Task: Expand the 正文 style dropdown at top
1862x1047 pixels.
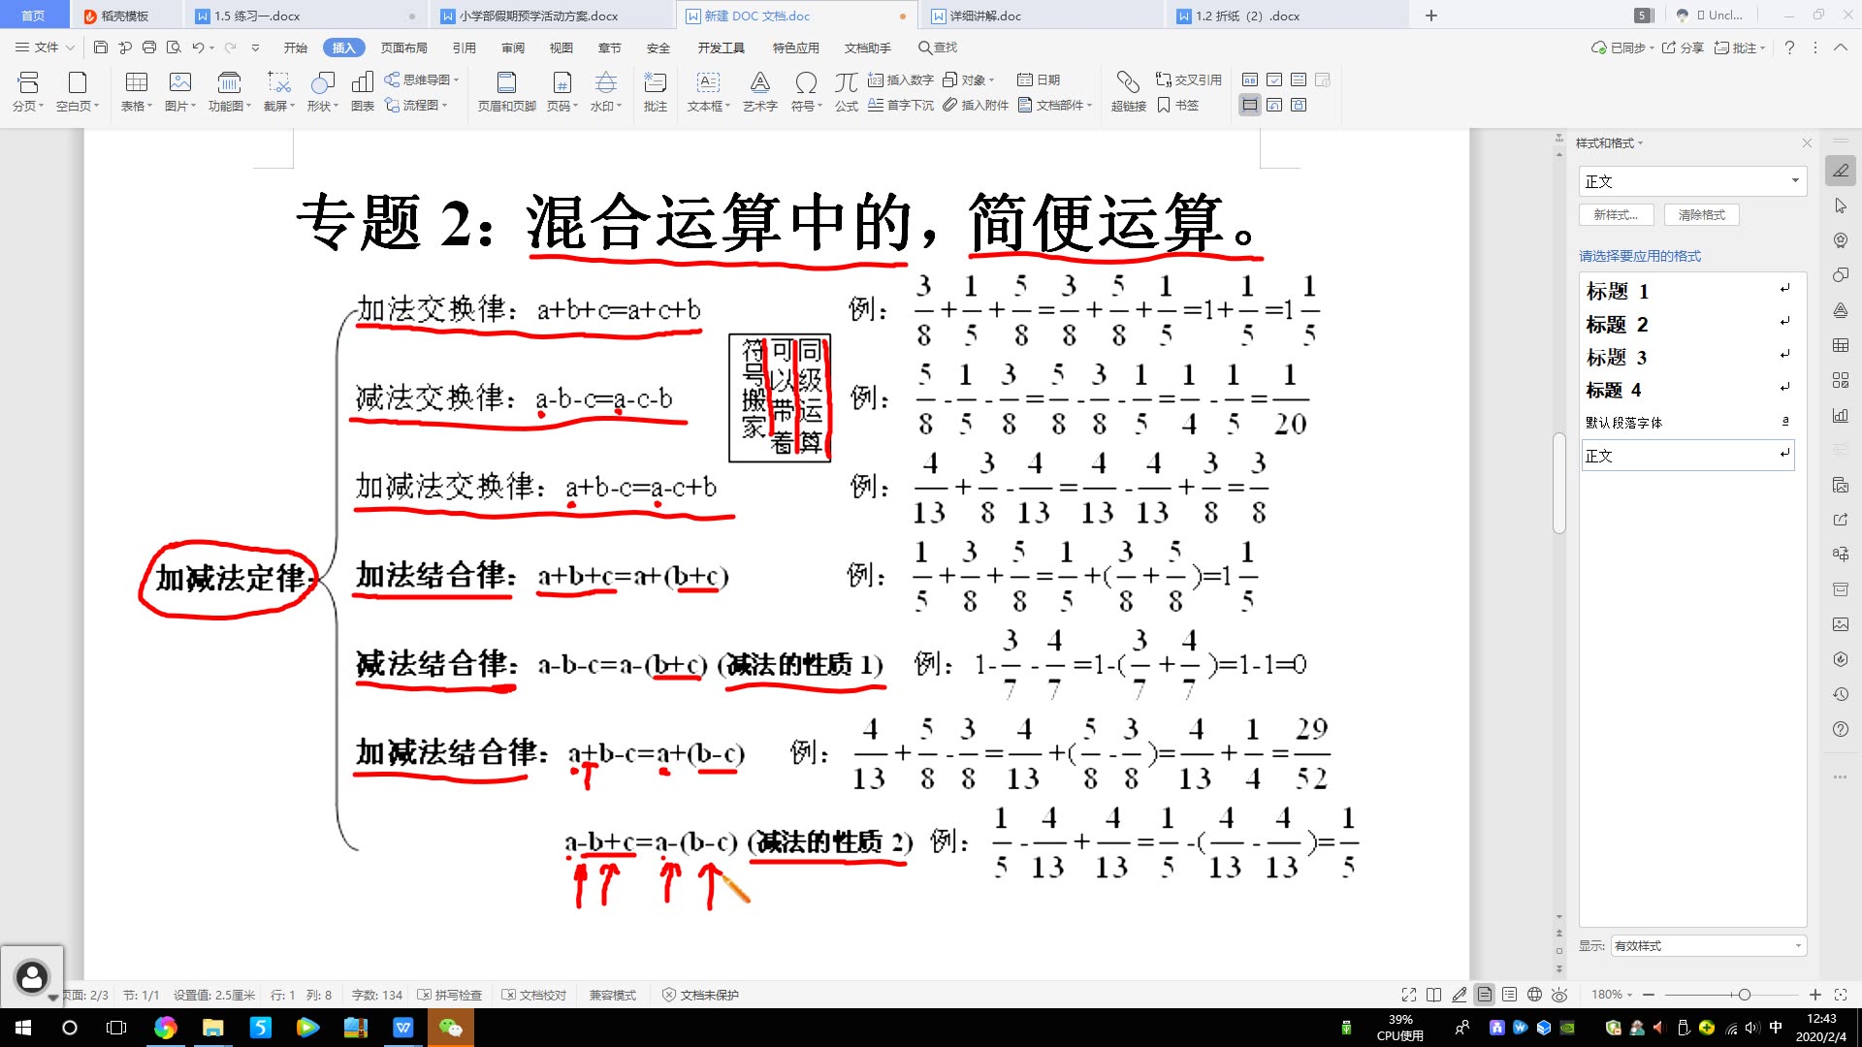Action: click(x=1795, y=181)
